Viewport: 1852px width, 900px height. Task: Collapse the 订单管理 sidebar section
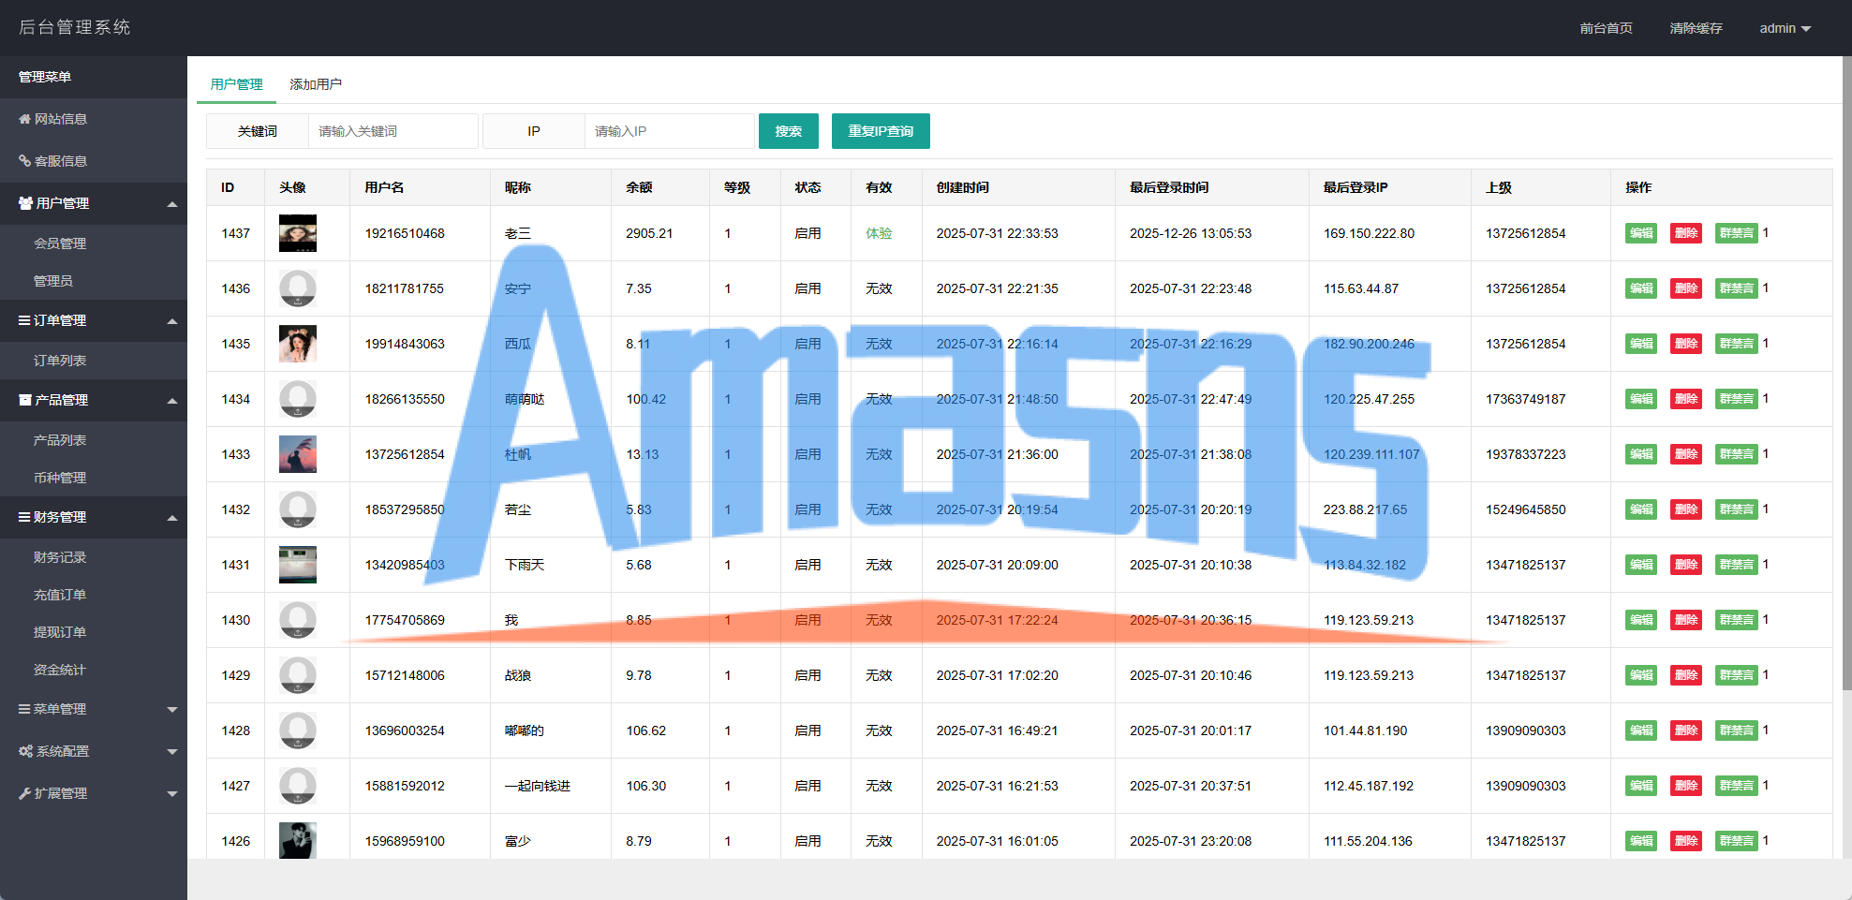pos(94,320)
